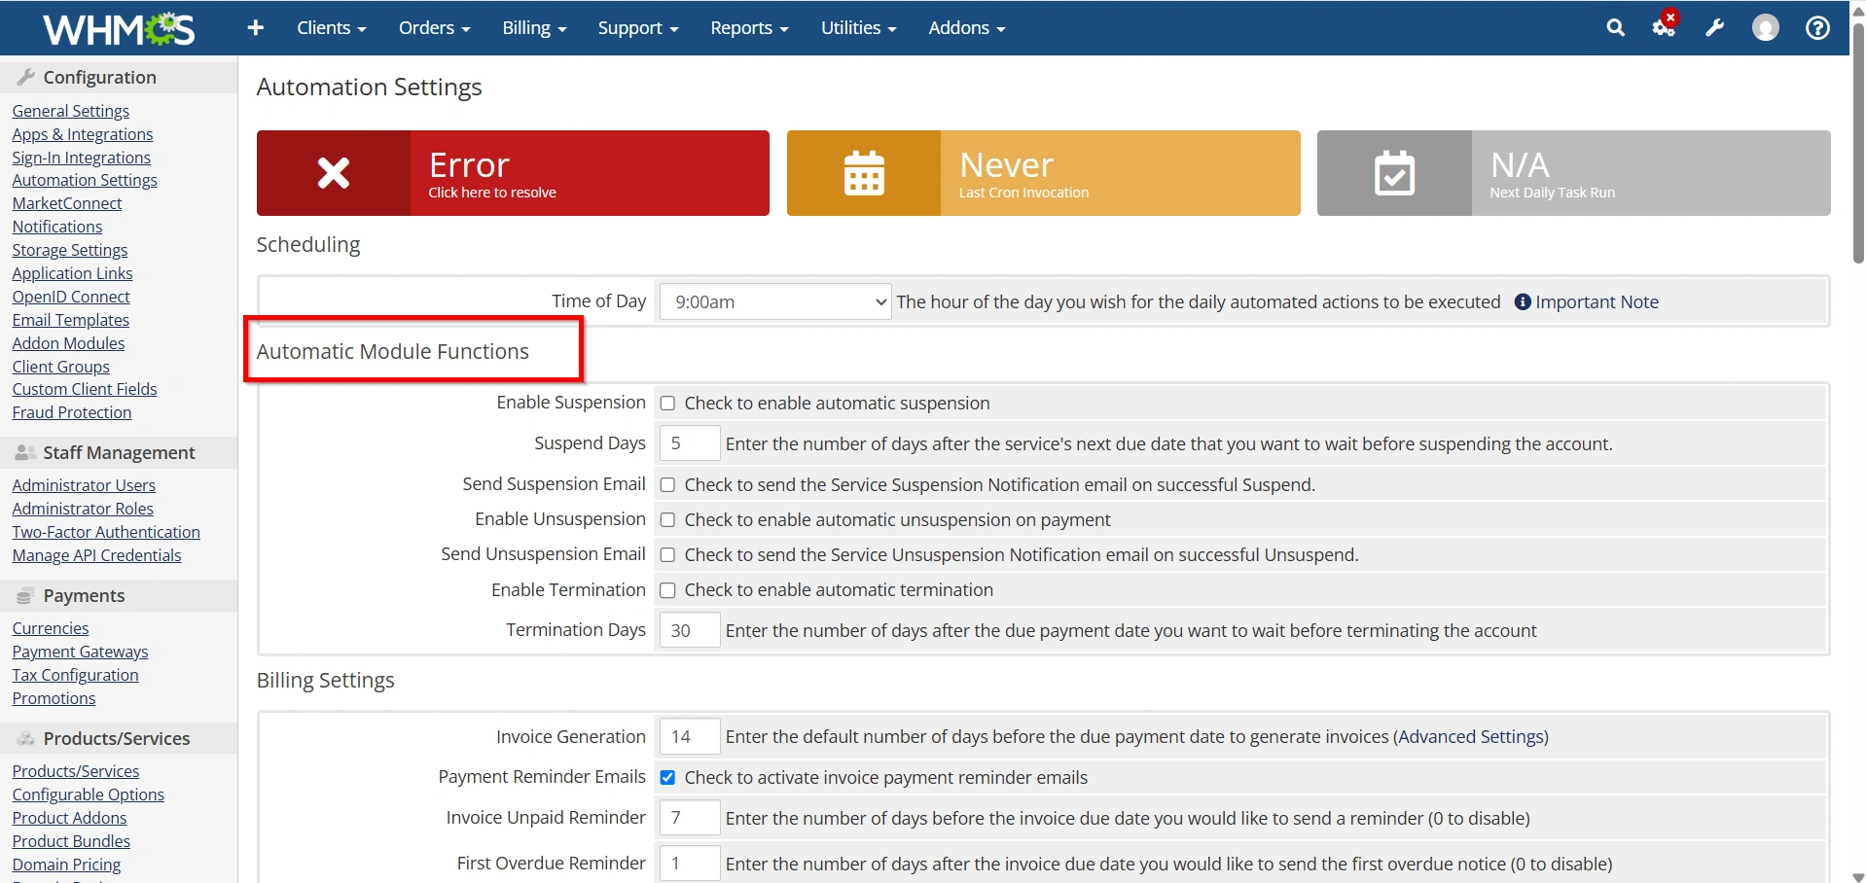The width and height of the screenshot is (1866, 883).
Task: Expand the Clients menu
Action: coord(332,28)
